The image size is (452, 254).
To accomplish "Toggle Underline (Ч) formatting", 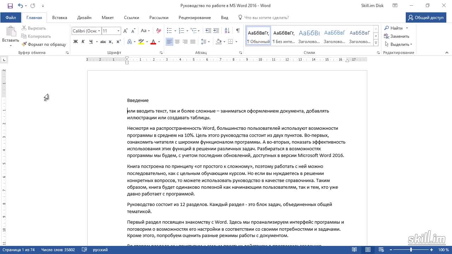I will [x=91, y=42].
